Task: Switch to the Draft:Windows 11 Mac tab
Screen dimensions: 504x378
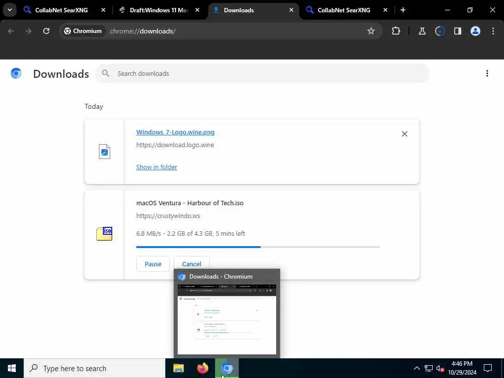Action: [159, 10]
